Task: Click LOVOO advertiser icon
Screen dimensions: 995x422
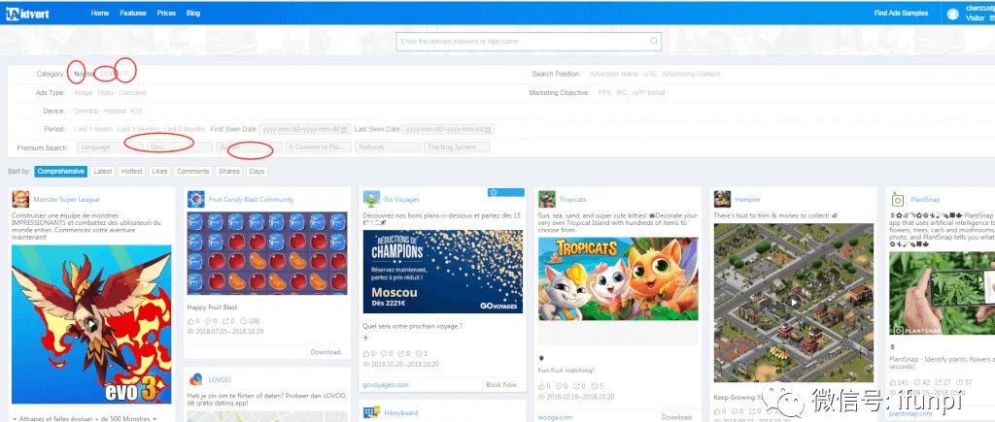Action: (196, 379)
